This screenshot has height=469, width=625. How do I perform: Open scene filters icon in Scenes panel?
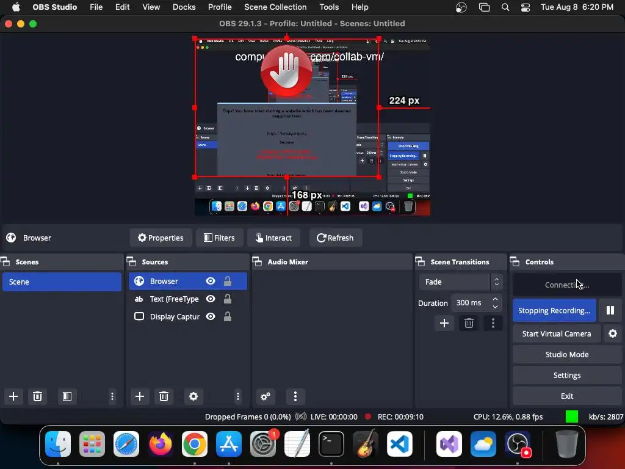67,396
